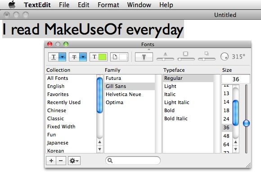Open the Help menu
The width and height of the screenshot is (261, 175).
click(x=166, y=5)
